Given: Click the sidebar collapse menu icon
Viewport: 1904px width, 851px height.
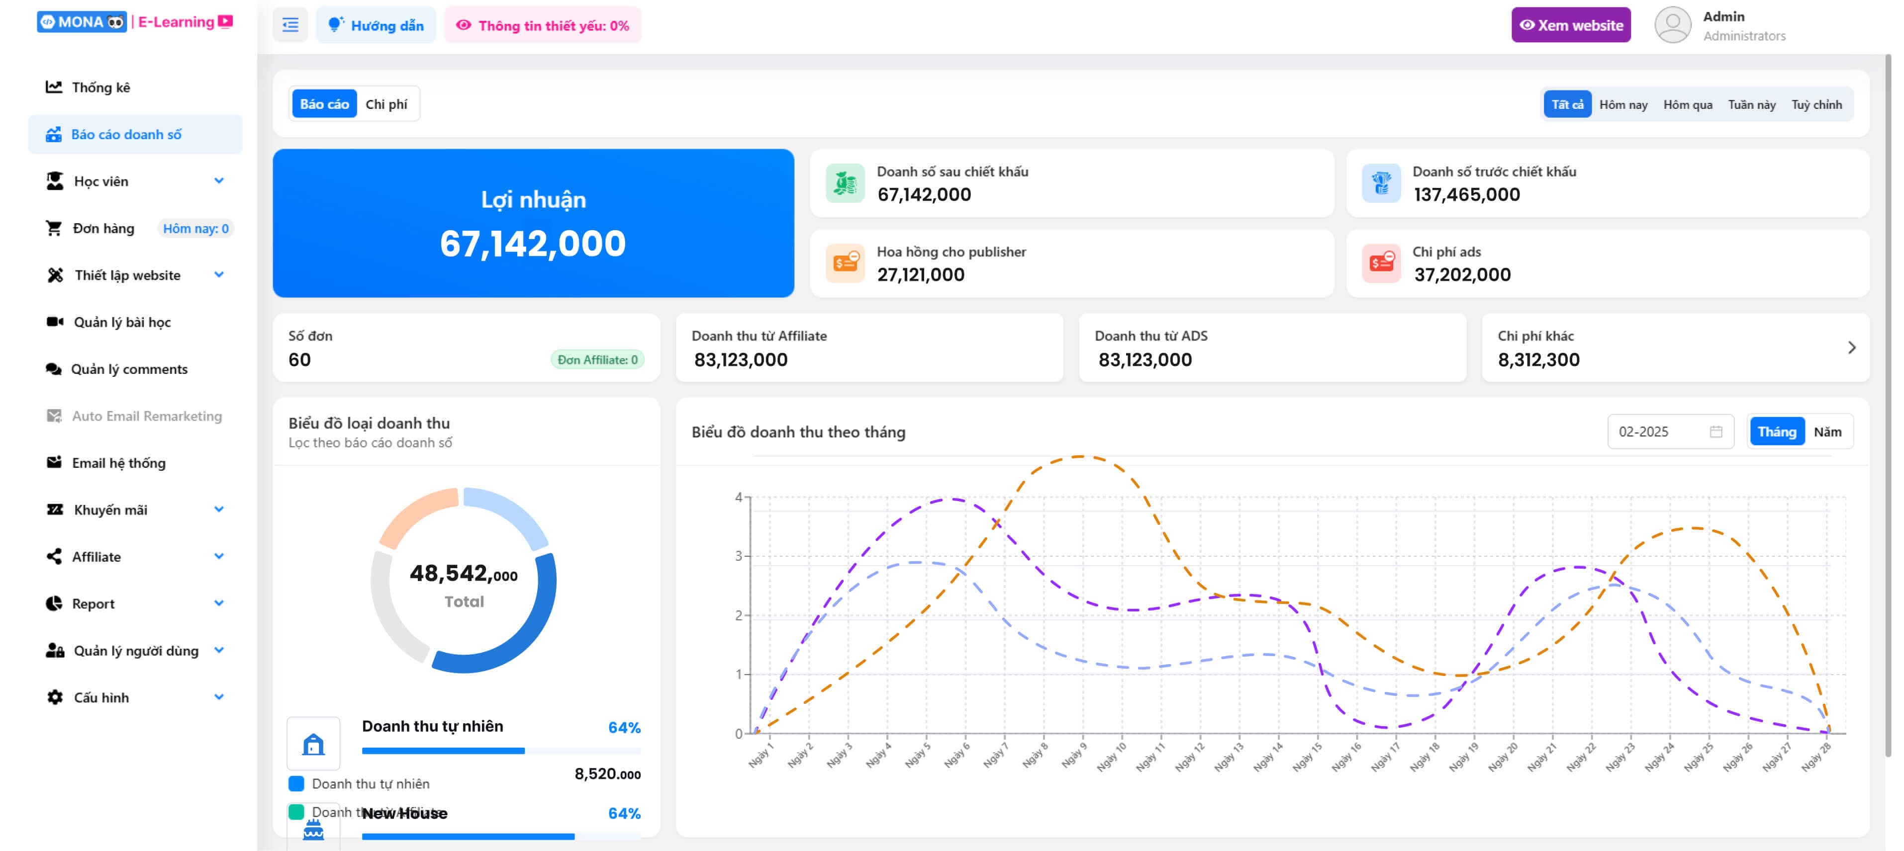Looking at the screenshot, I should (x=290, y=25).
